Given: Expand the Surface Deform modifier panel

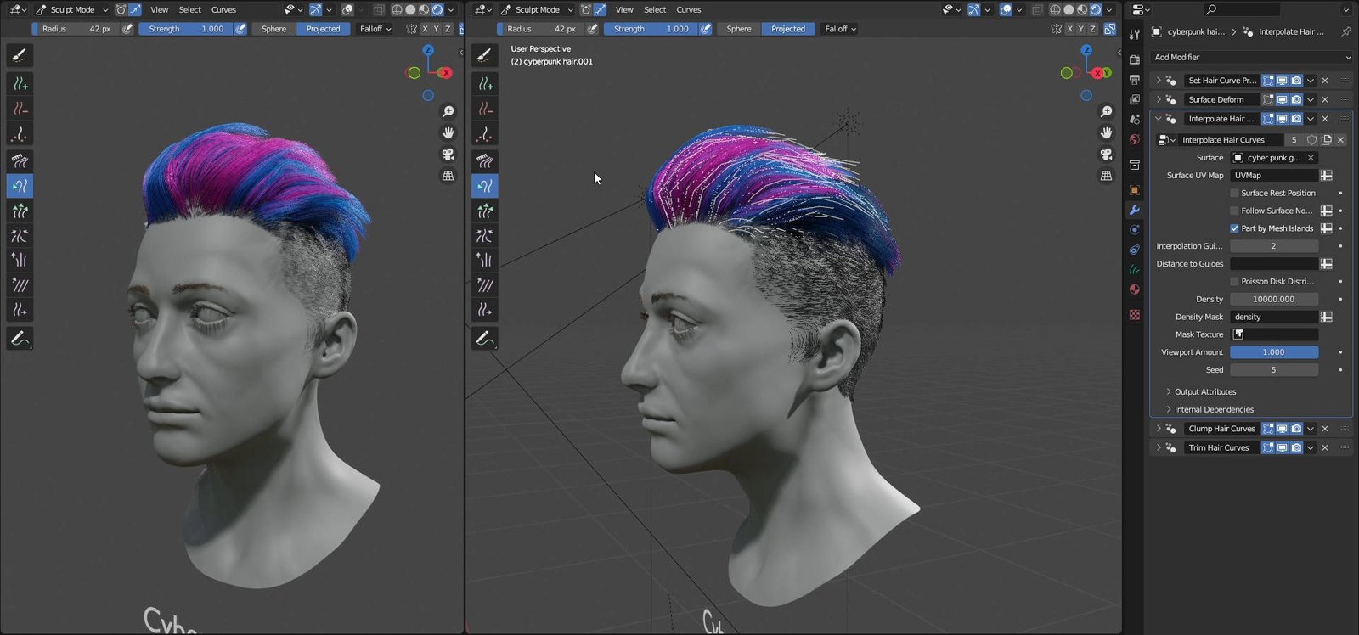Looking at the screenshot, I should (x=1159, y=99).
